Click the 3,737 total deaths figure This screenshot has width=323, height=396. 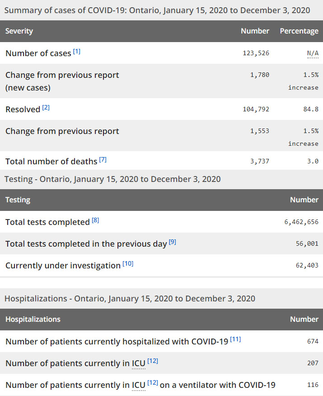[x=260, y=161]
